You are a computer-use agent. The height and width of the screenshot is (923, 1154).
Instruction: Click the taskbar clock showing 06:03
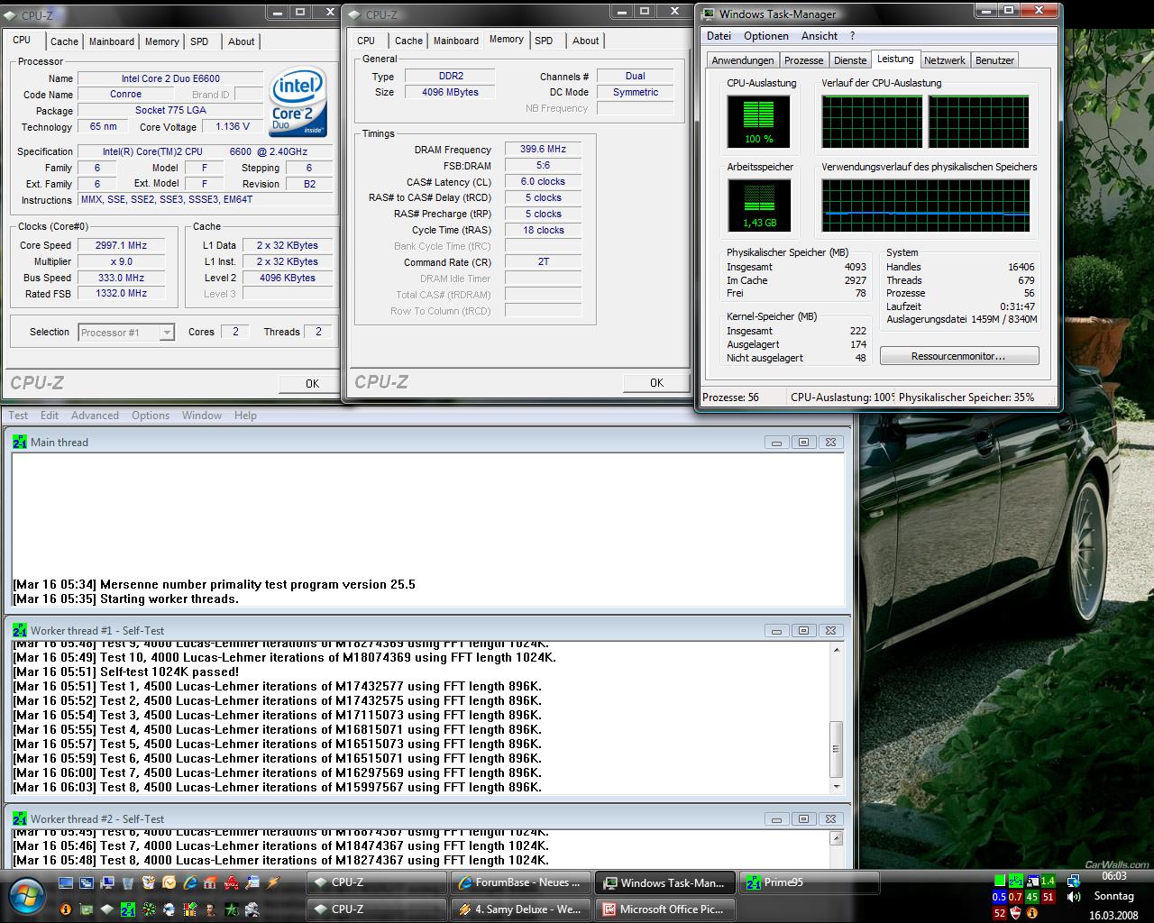click(1114, 876)
